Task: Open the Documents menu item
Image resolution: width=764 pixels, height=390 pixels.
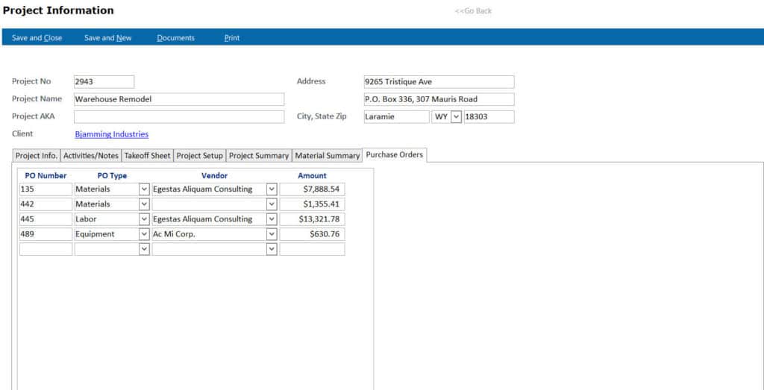Action: pyautogui.click(x=175, y=38)
